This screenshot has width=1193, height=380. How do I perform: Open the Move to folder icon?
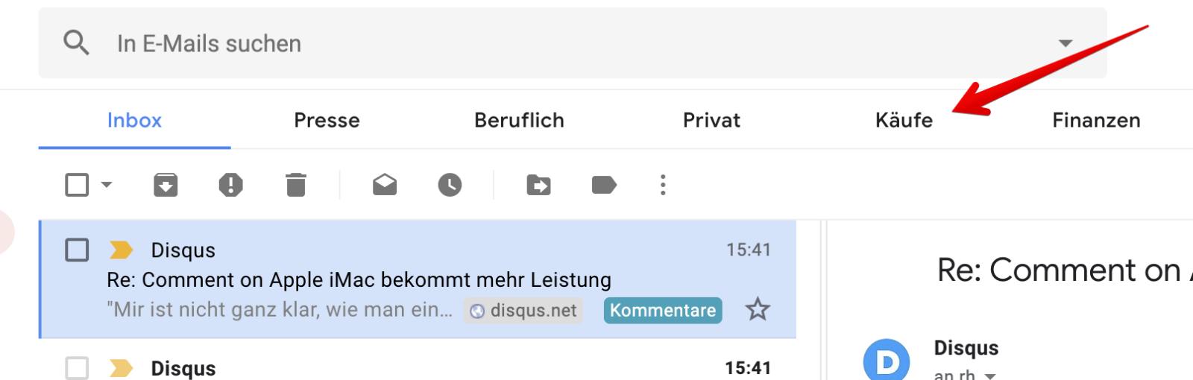538,185
